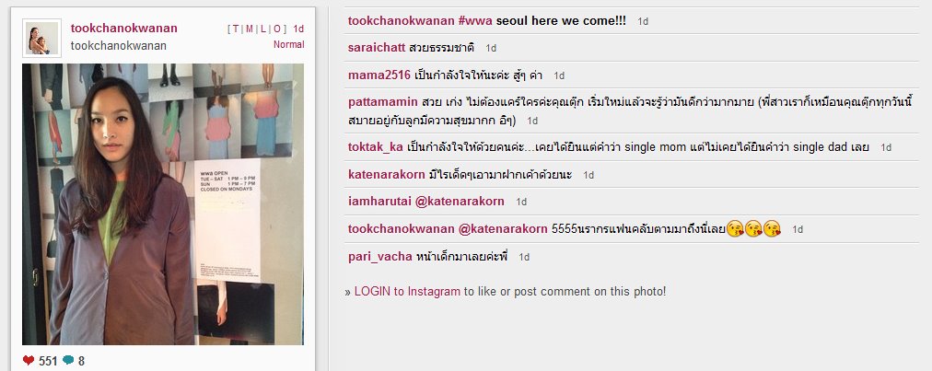Click the #wwa hashtag link

pyautogui.click(x=475, y=21)
